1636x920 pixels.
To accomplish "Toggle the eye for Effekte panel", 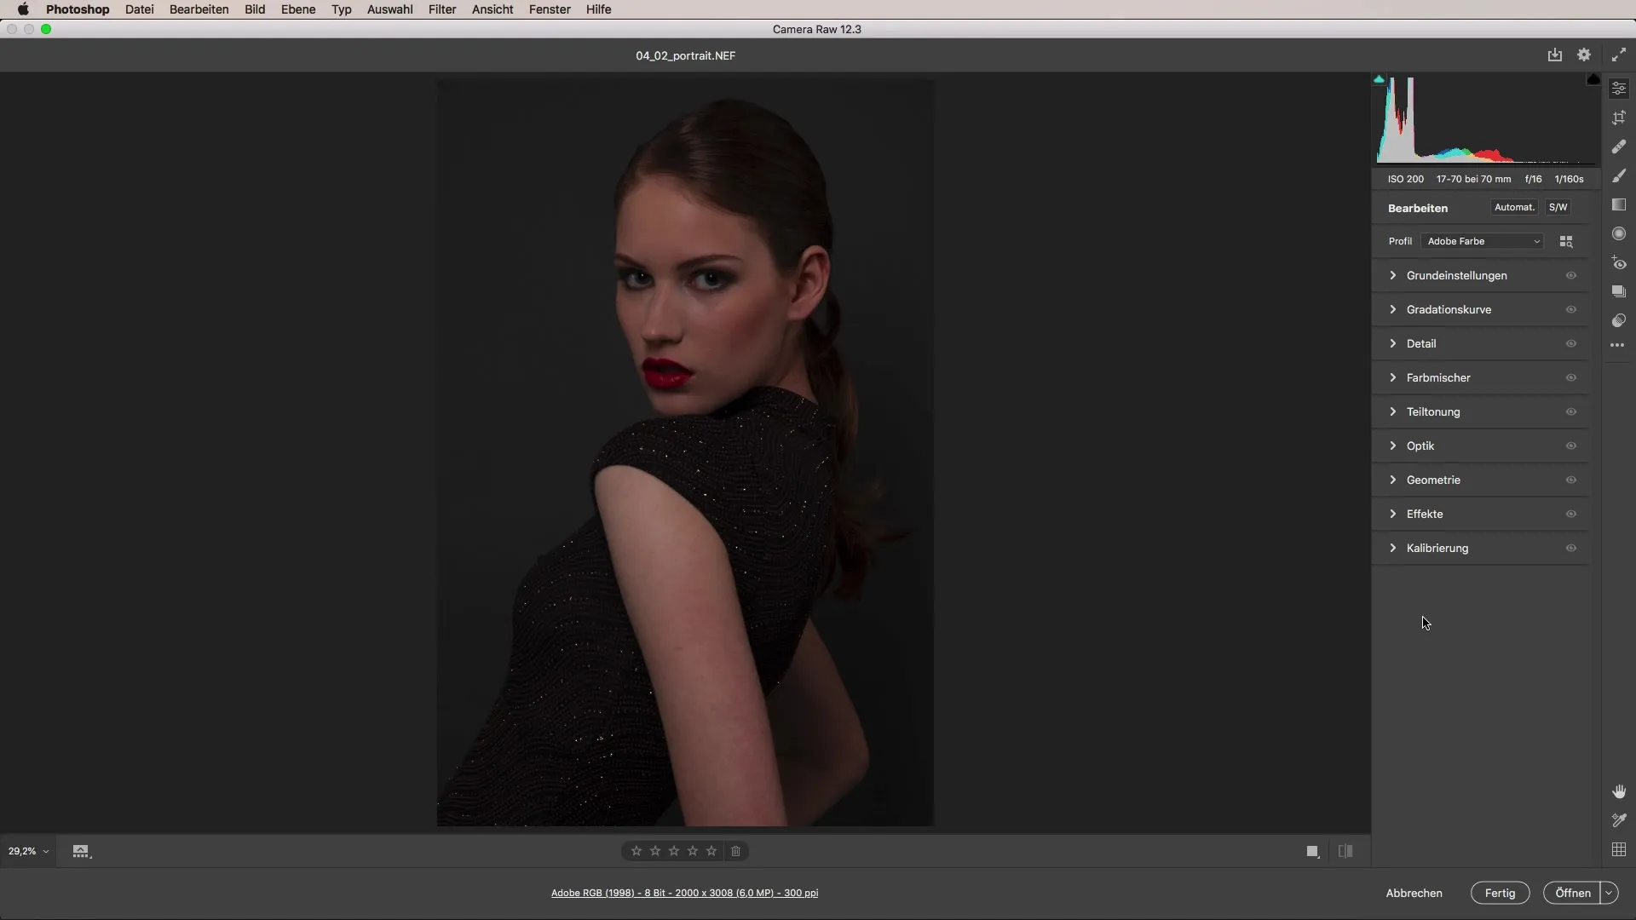I will pos(1571,514).
